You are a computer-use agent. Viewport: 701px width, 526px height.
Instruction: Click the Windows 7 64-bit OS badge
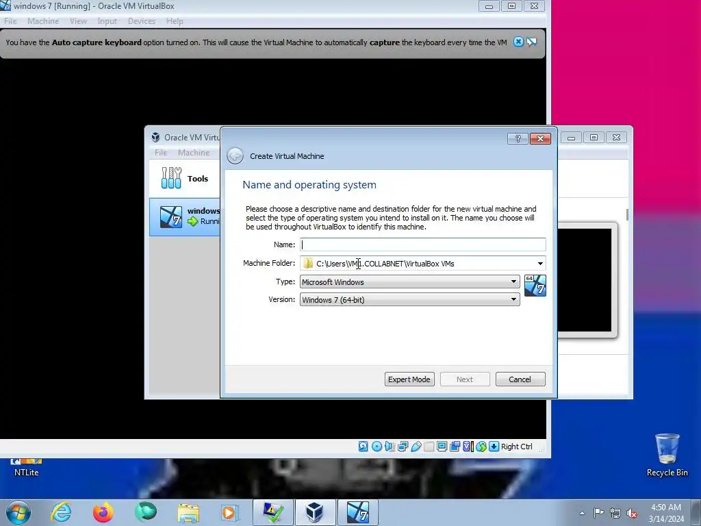(x=535, y=286)
